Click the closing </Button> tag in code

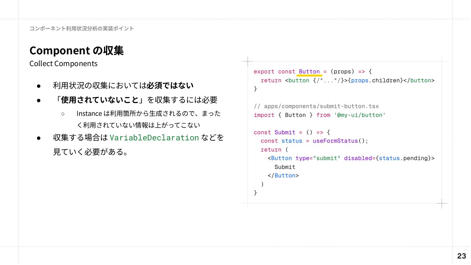tap(283, 176)
